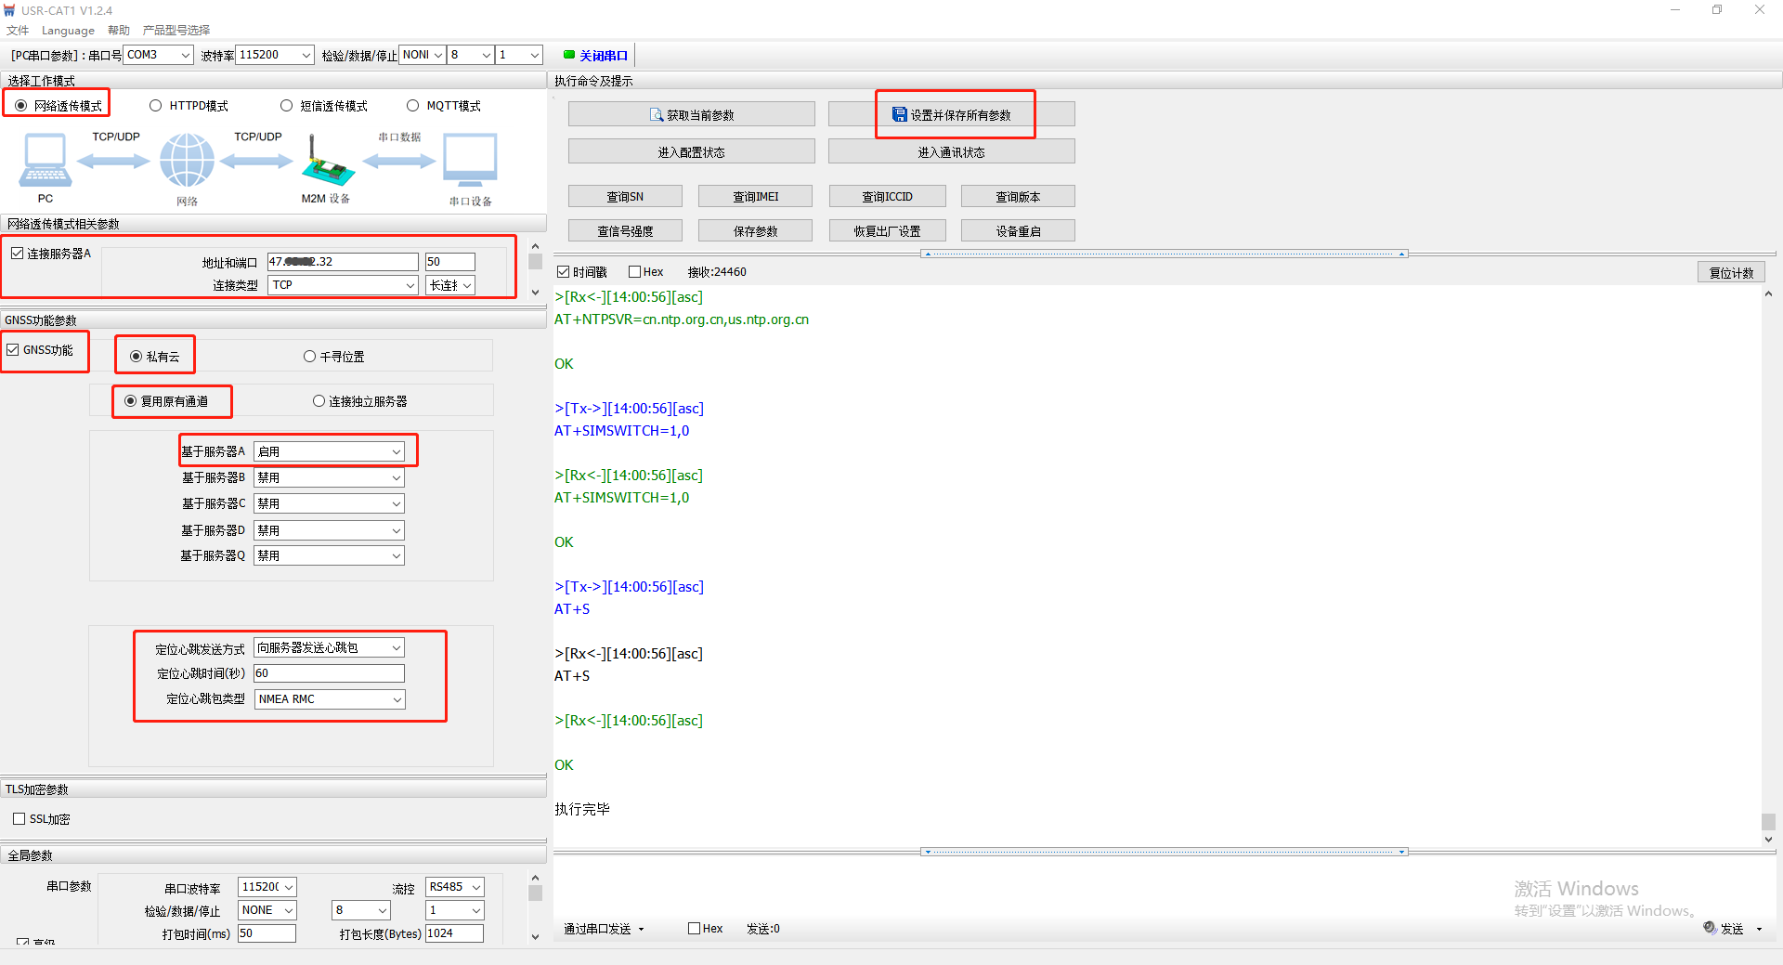1783x965 pixels.
Task: Click the PC laptop icon in diagram
Action: click(45, 160)
